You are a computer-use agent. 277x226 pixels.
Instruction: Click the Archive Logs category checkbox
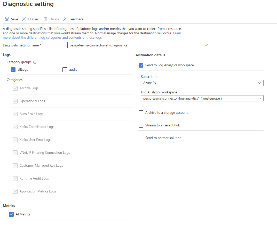(15, 88)
